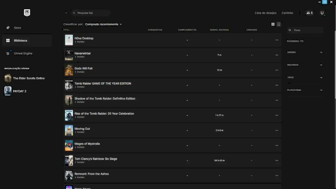Open the Store from sidebar
336x189 pixels.
coord(17,28)
